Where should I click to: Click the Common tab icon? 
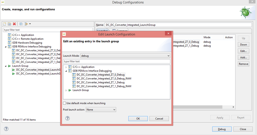click(x=114, y=31)
